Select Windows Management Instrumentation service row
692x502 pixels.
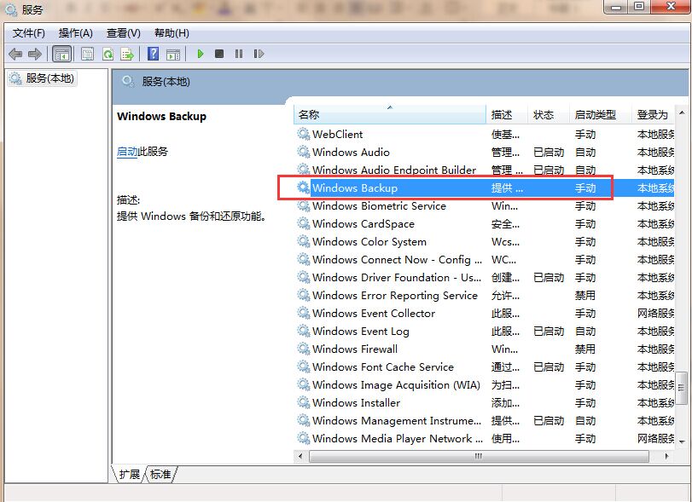point(485,421)
